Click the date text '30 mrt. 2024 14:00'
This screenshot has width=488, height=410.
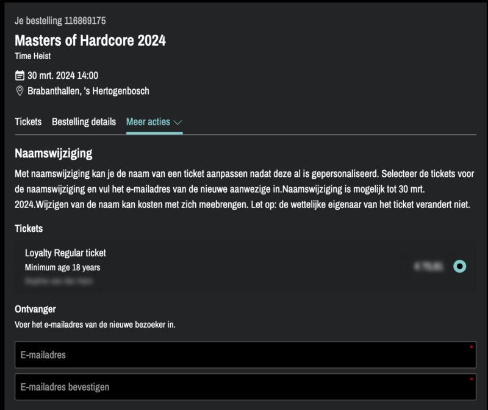coord(63,75)
